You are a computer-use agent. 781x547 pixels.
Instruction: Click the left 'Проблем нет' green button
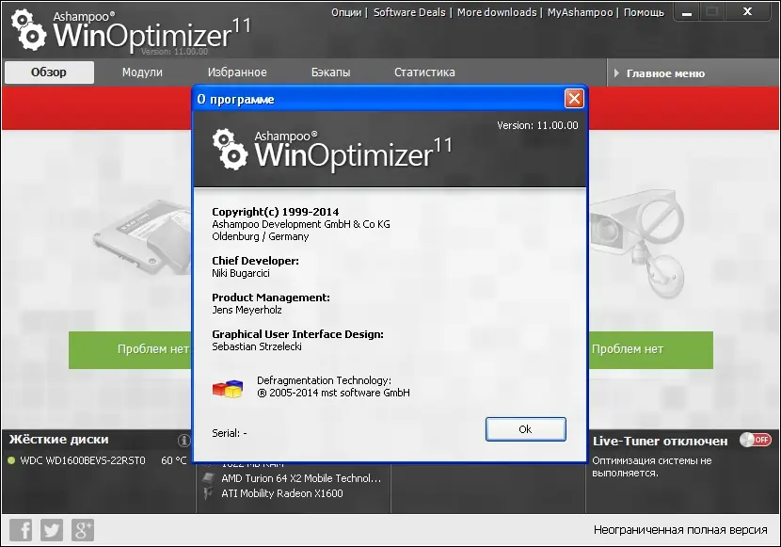click(x=131, y=349)
